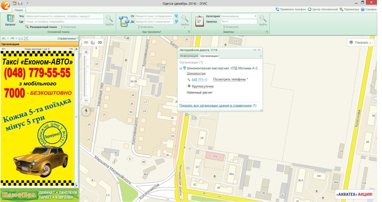Go forward with the directory forward arrow

coord(12,38)
